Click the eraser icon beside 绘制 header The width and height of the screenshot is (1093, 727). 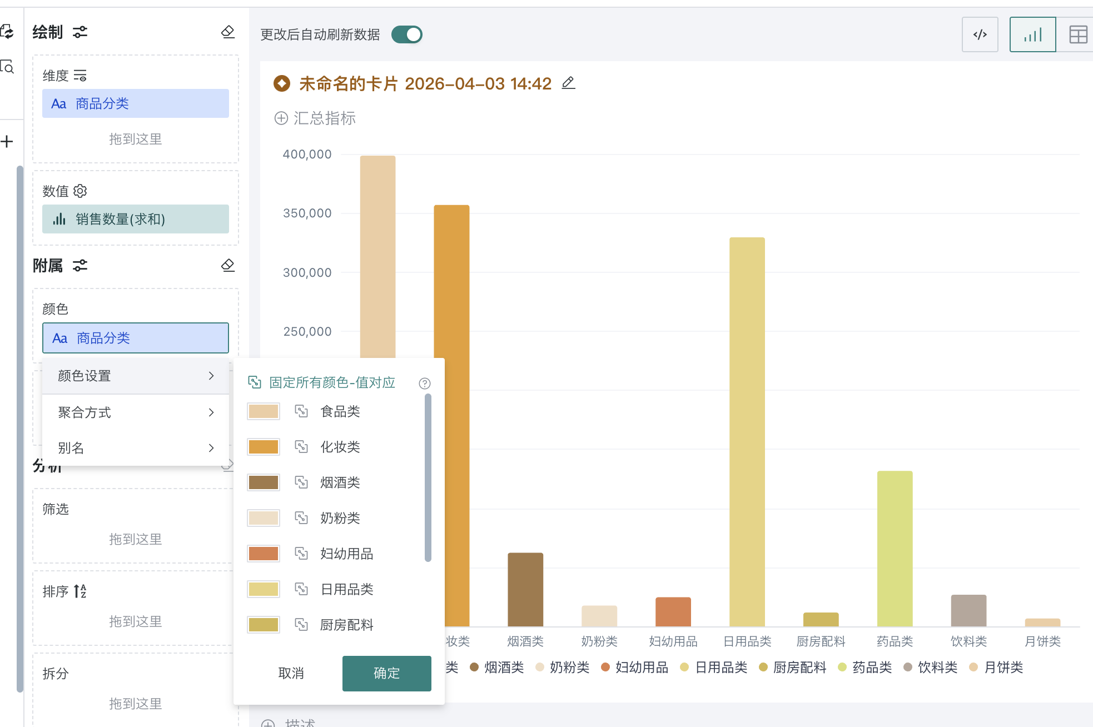point(227,32)
